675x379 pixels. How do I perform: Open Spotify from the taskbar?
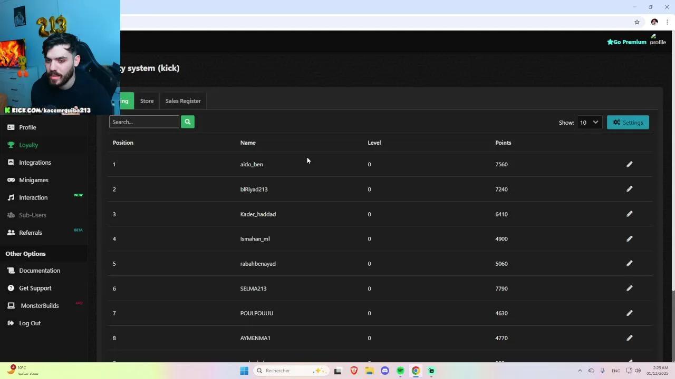[400, 371]
